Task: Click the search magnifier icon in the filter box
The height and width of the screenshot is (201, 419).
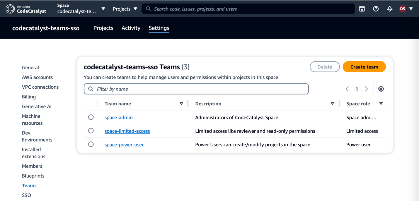Action: pyautogui.click(x=91, y=89)
